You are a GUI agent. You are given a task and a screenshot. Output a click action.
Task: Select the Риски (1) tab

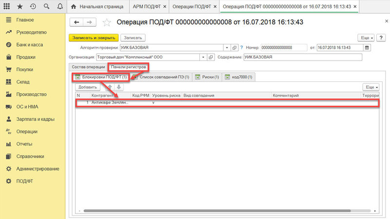pos(208,77)
